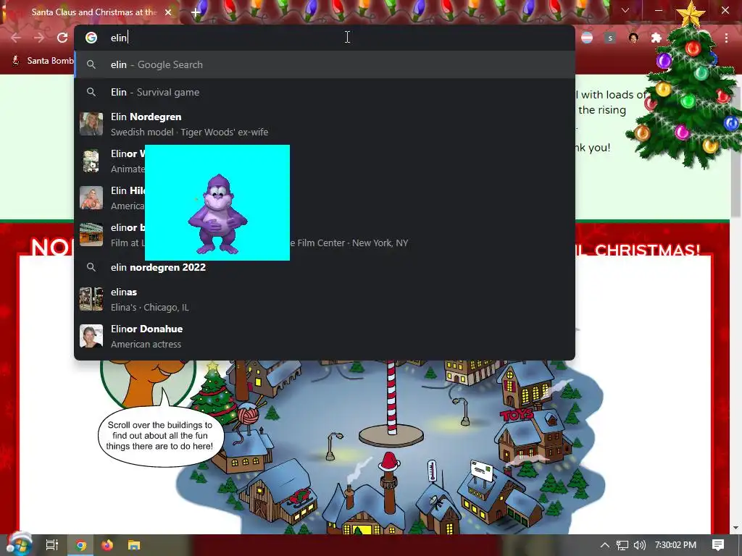Open the Chrome three-dot menu
Screen dimensions: 742x556
click(x=726, y=38)
